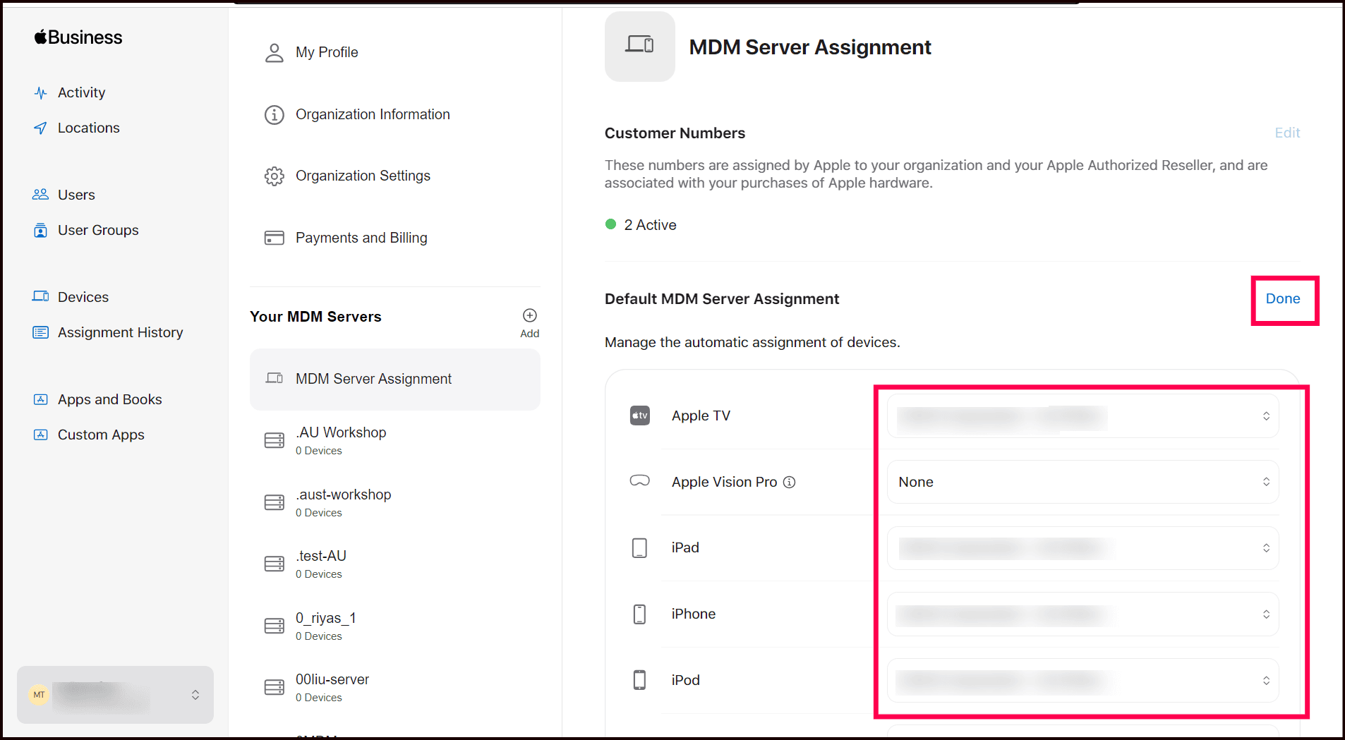View Assignment History
The height and width of the screenshot is (740, 1345).
pyautogui.click(x=120, y=333)
